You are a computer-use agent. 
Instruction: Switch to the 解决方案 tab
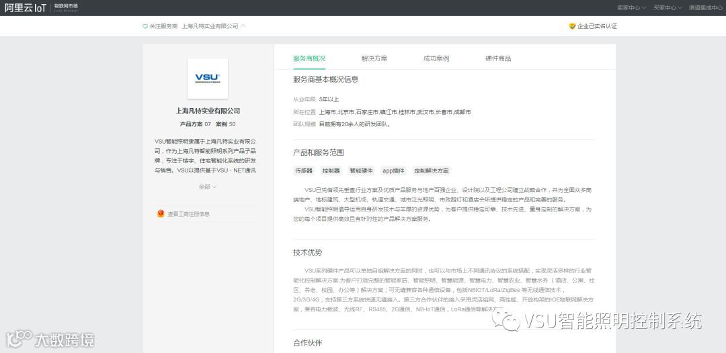(374, 58)
